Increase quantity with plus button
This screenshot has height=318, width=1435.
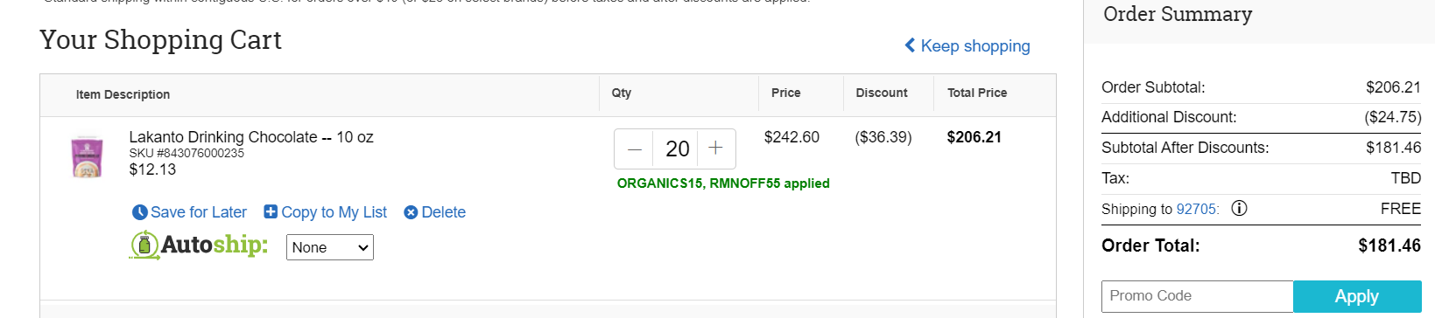715,149
